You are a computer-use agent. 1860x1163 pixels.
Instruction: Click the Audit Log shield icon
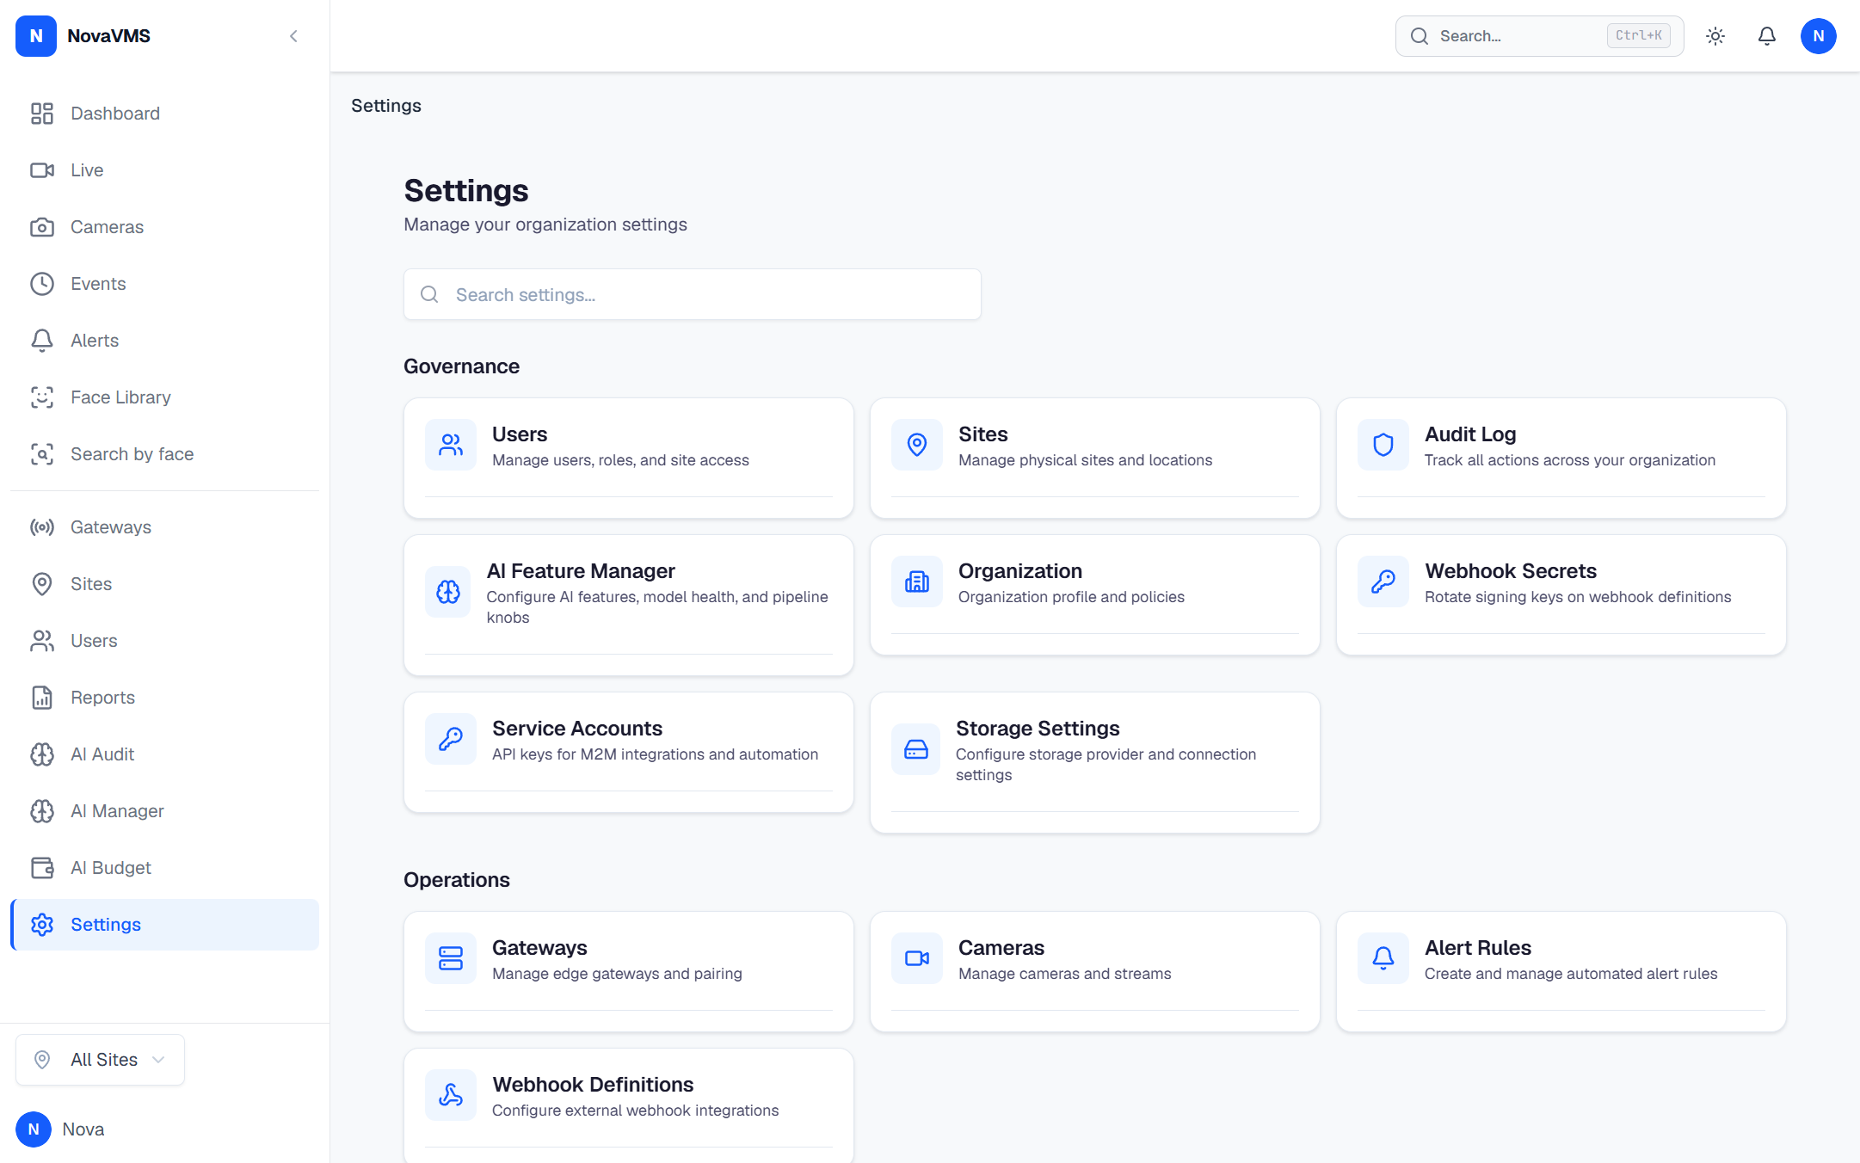1383,445
